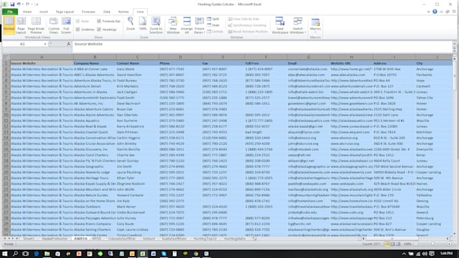Click Normal view button in status bar
Viewport: 459px width, 258px height.
pos(387,244)
